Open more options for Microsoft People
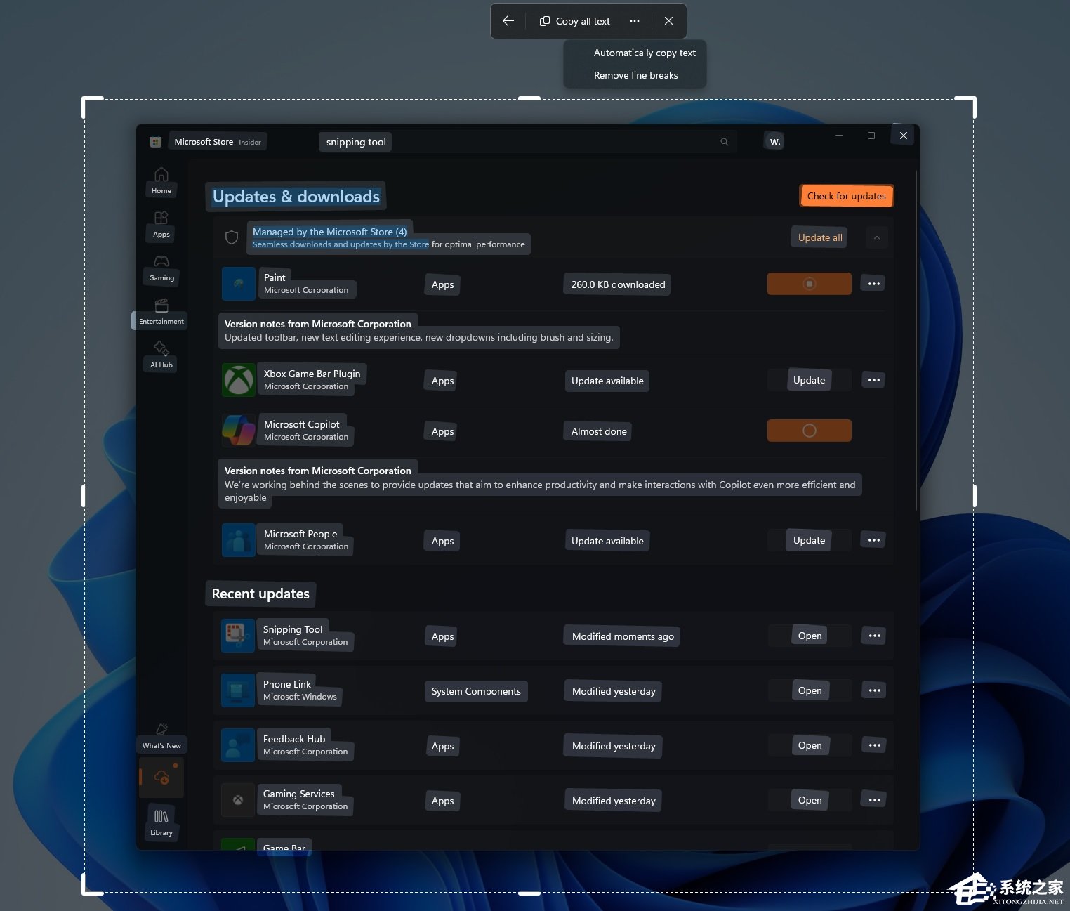1070x911 pixels. click(874, 540)
